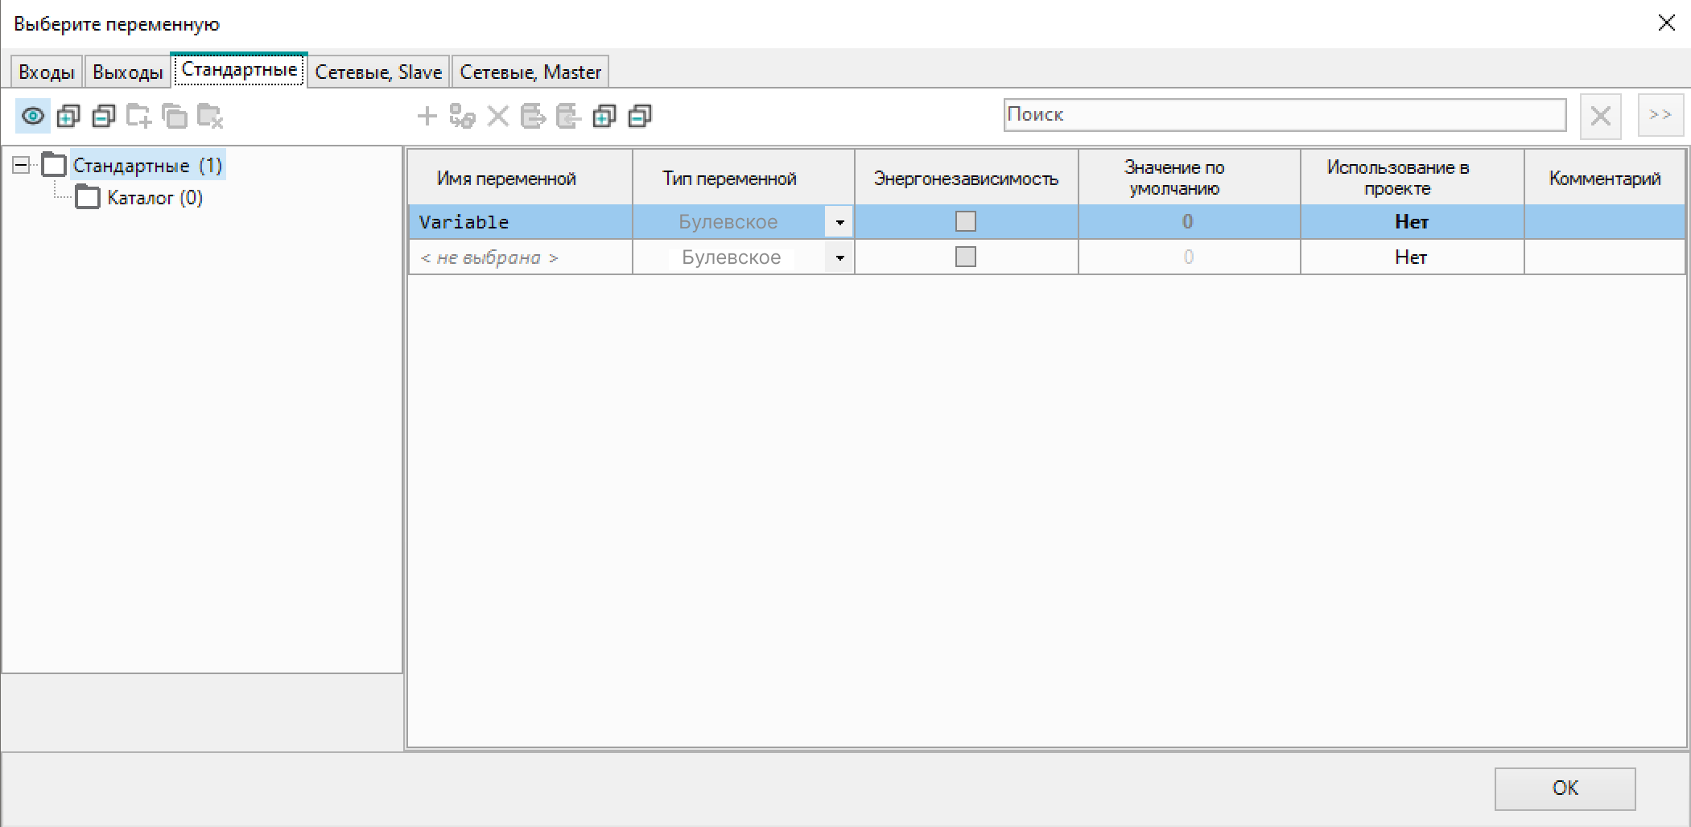Viewport: 1691px width, 827px height.
Task: Collapse the Стандартные tree node
Action: (x=21, y=165)
